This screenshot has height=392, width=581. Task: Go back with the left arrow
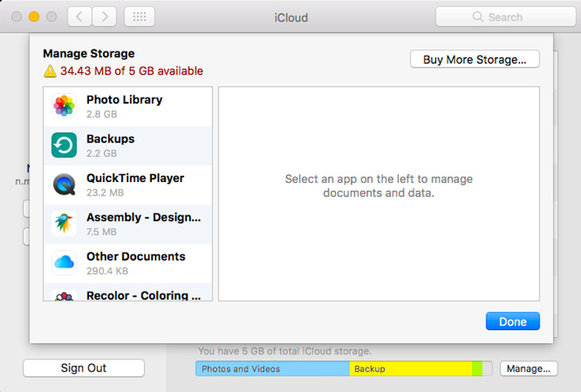coord(79,17)
